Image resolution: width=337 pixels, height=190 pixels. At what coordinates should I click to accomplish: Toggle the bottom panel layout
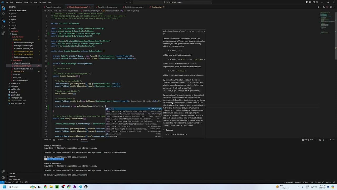[x=310, y=2]
